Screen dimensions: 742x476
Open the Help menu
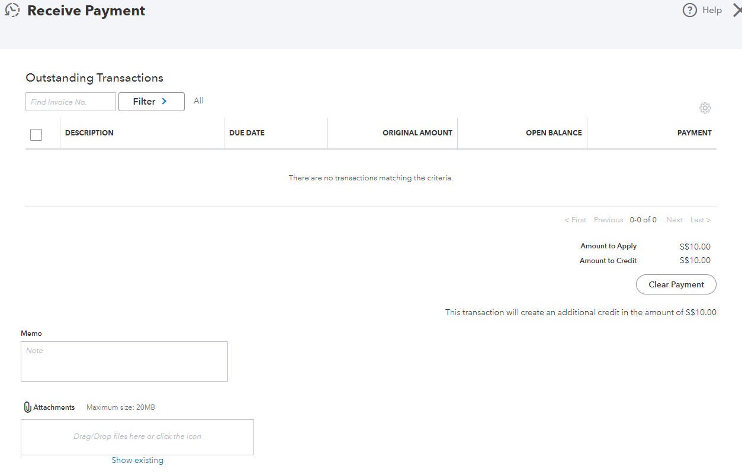tap(712, 9)
